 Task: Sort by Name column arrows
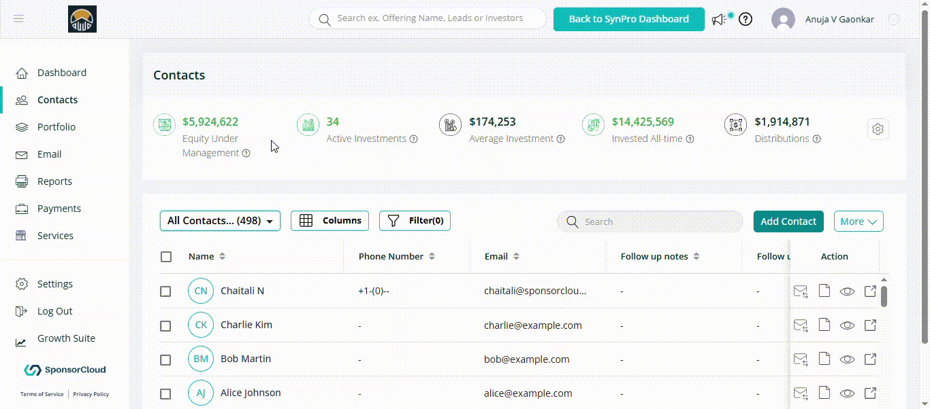(222, 257)
